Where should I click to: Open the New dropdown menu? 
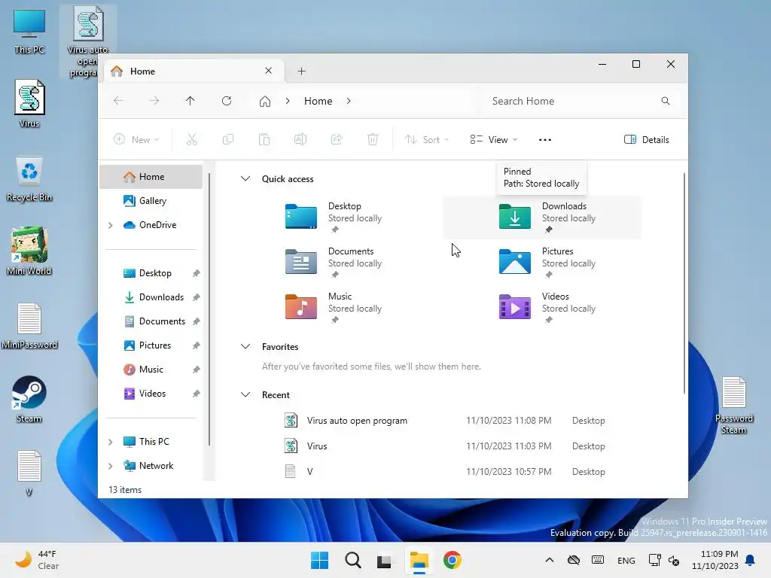click(x=137, y=139)
